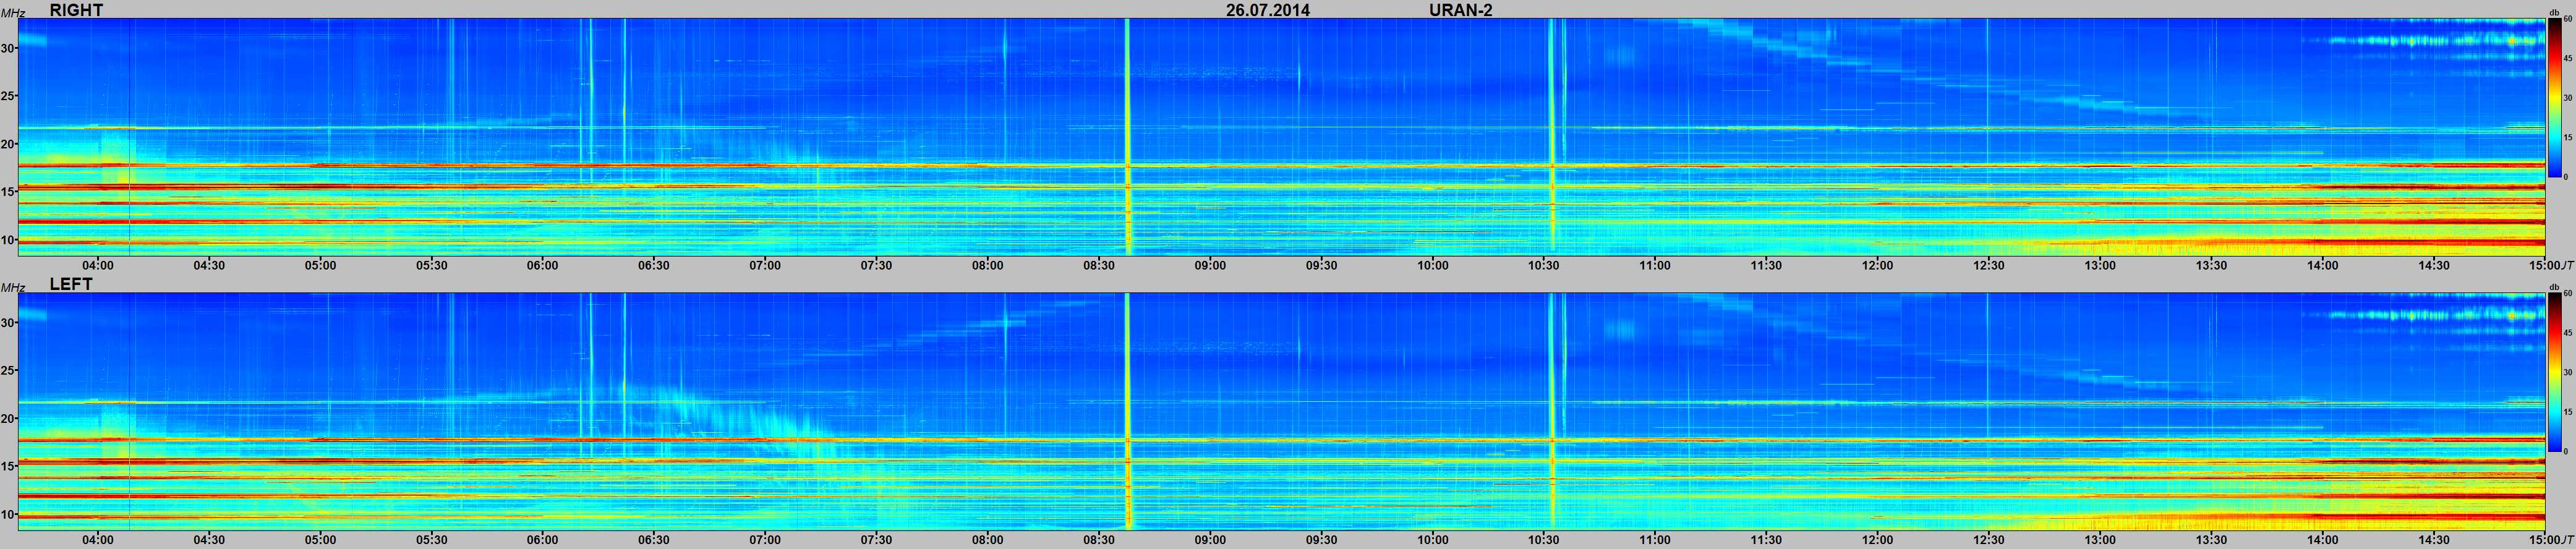Click the 25 MHz axis label on LEFT panel
Image resolution: width=2576 pixels, height=549 pixels.
(8, 371)
